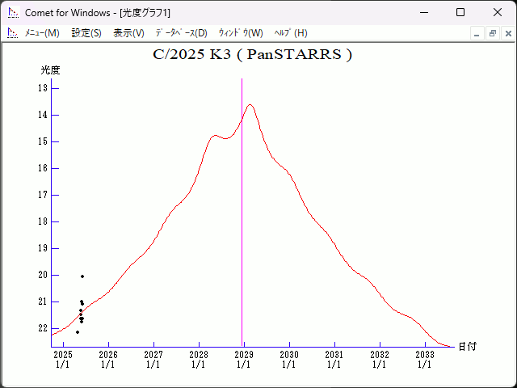
Task: Minimize the inner light curve graph window
Action: [x=477, y=33]
